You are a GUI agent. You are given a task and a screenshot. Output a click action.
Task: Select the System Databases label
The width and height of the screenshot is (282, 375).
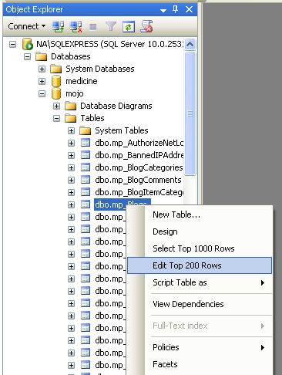pyautogui.click(x=100, y=69)
